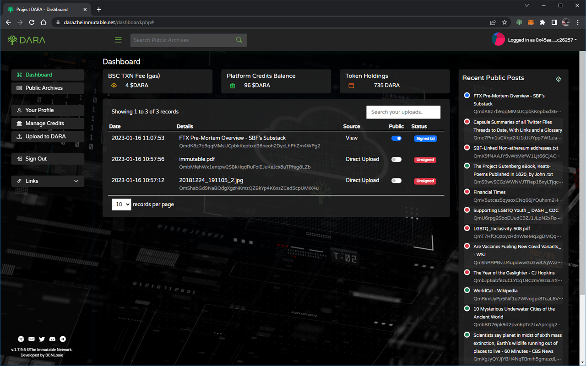
Task: Click the help icon in Recent Public Posts
Action: (559, 79)
